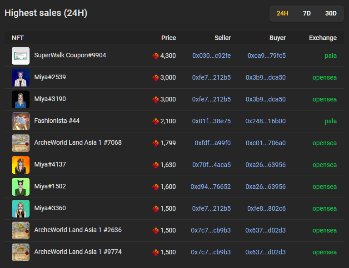349x268 pixels.
Task: Open buyer address 0xca9...79fc5
Action: click(267, 56)
